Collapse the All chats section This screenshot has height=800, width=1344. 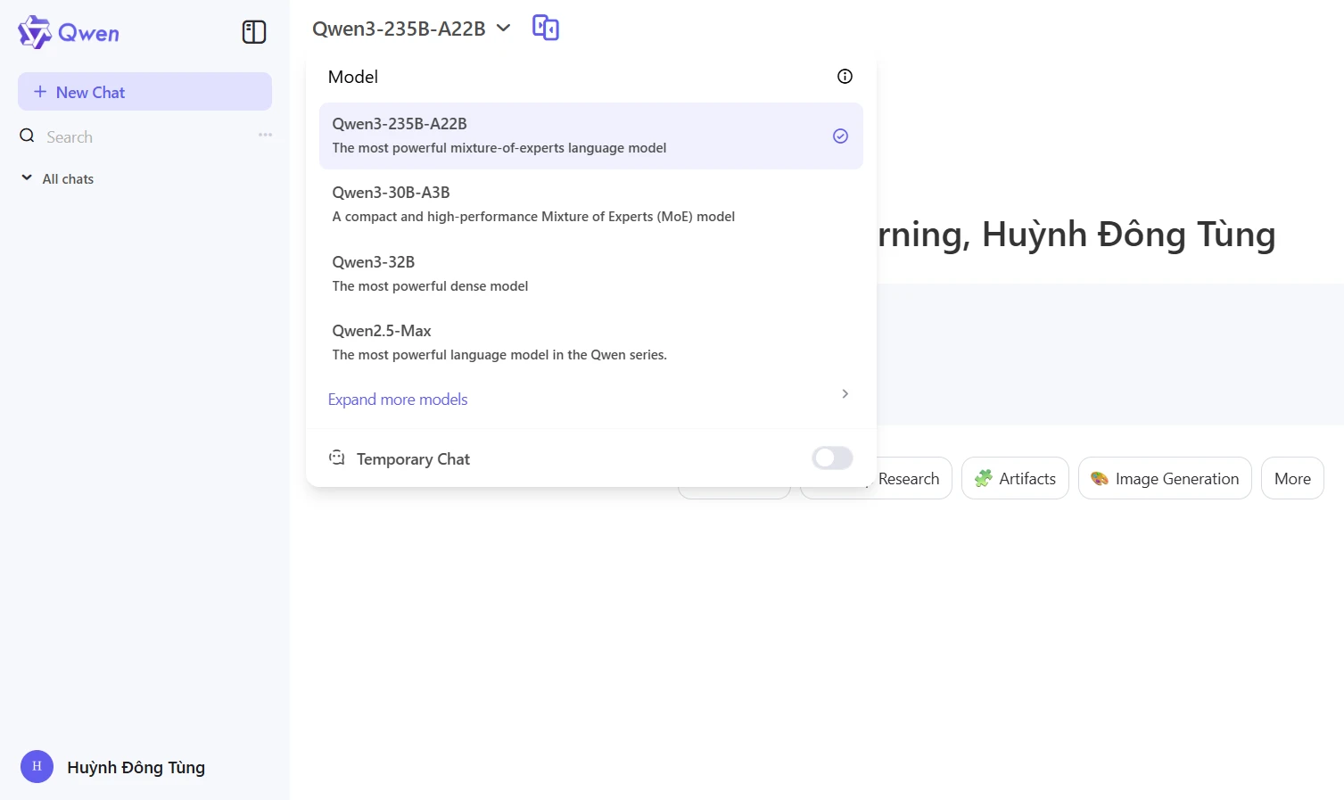coord(27,178)
